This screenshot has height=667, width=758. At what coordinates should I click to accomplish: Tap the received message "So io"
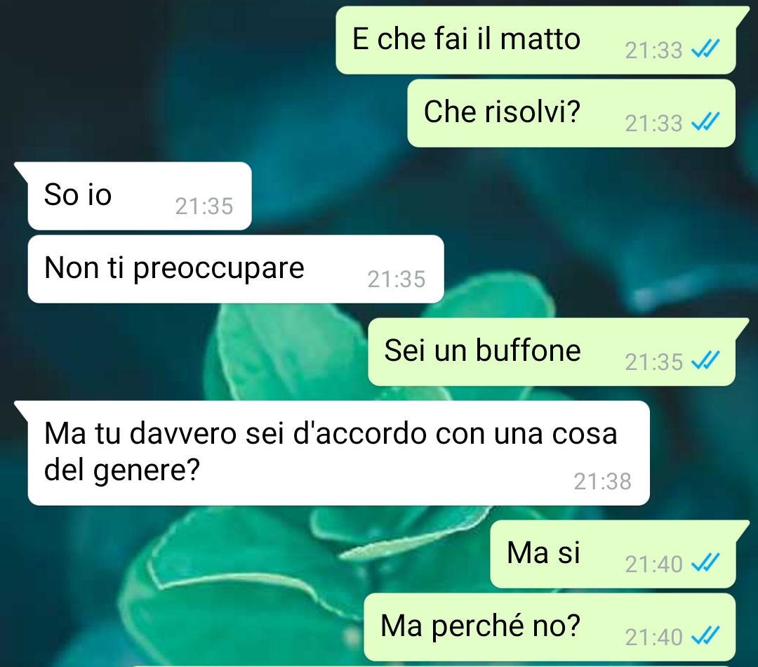pyautogui.click(x=140, y=196)
